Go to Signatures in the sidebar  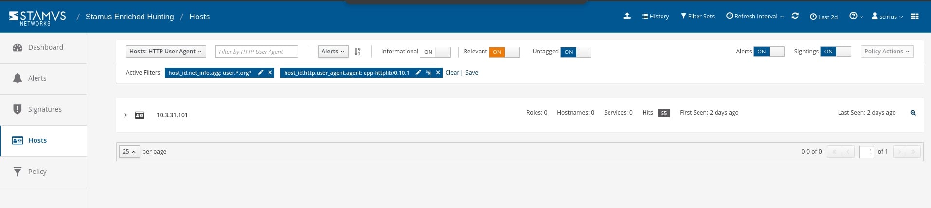pos(44,109)
